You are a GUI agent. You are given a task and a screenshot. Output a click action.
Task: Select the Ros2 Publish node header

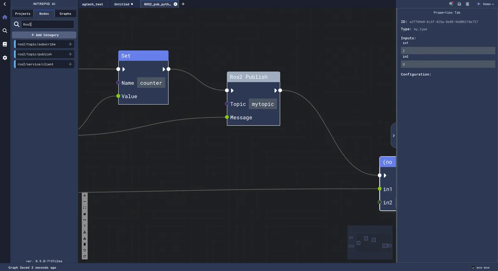pos(254,77)
